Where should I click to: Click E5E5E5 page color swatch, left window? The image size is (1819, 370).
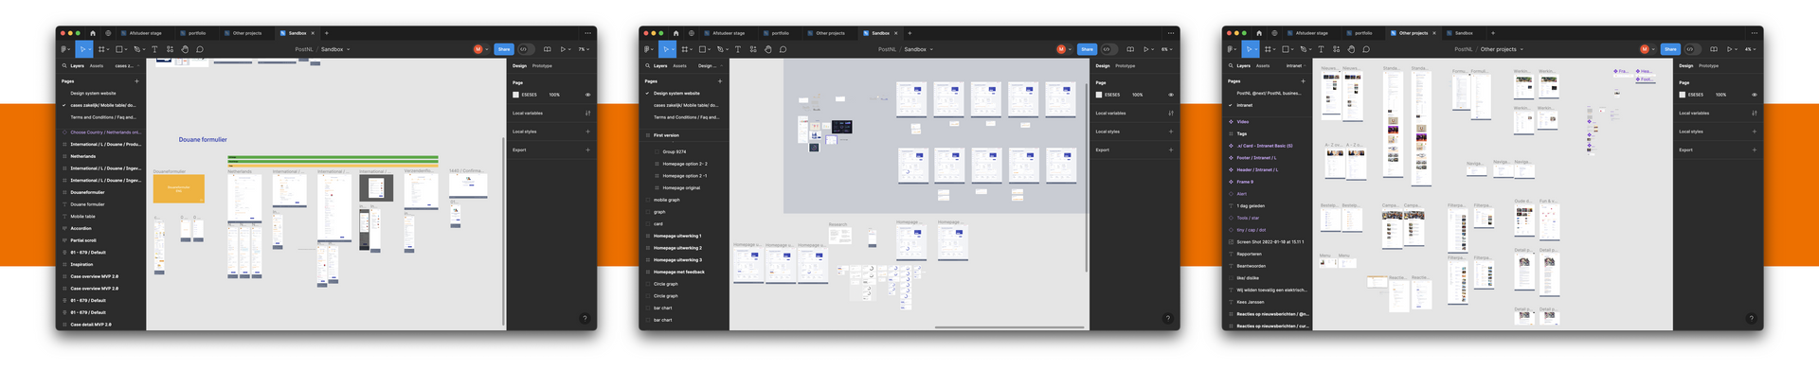[516, 95]
